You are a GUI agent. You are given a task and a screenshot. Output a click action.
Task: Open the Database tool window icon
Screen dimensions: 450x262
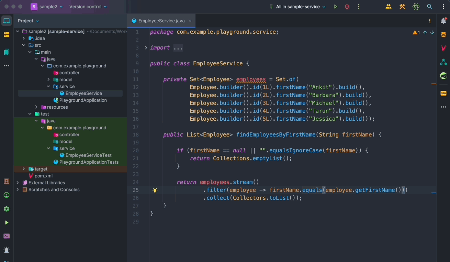443,34
